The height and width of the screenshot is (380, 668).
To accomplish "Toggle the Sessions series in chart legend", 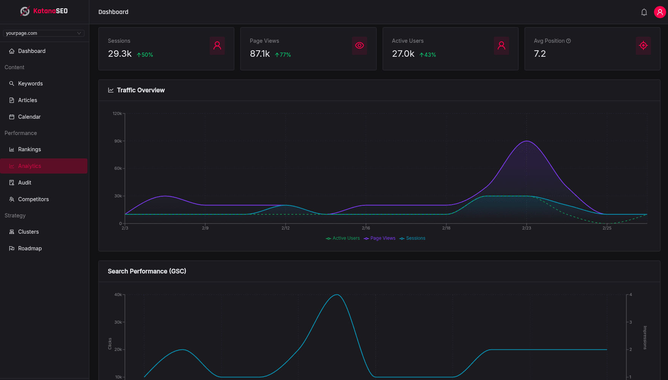I will pyautogui.click(x=412, y=238).
